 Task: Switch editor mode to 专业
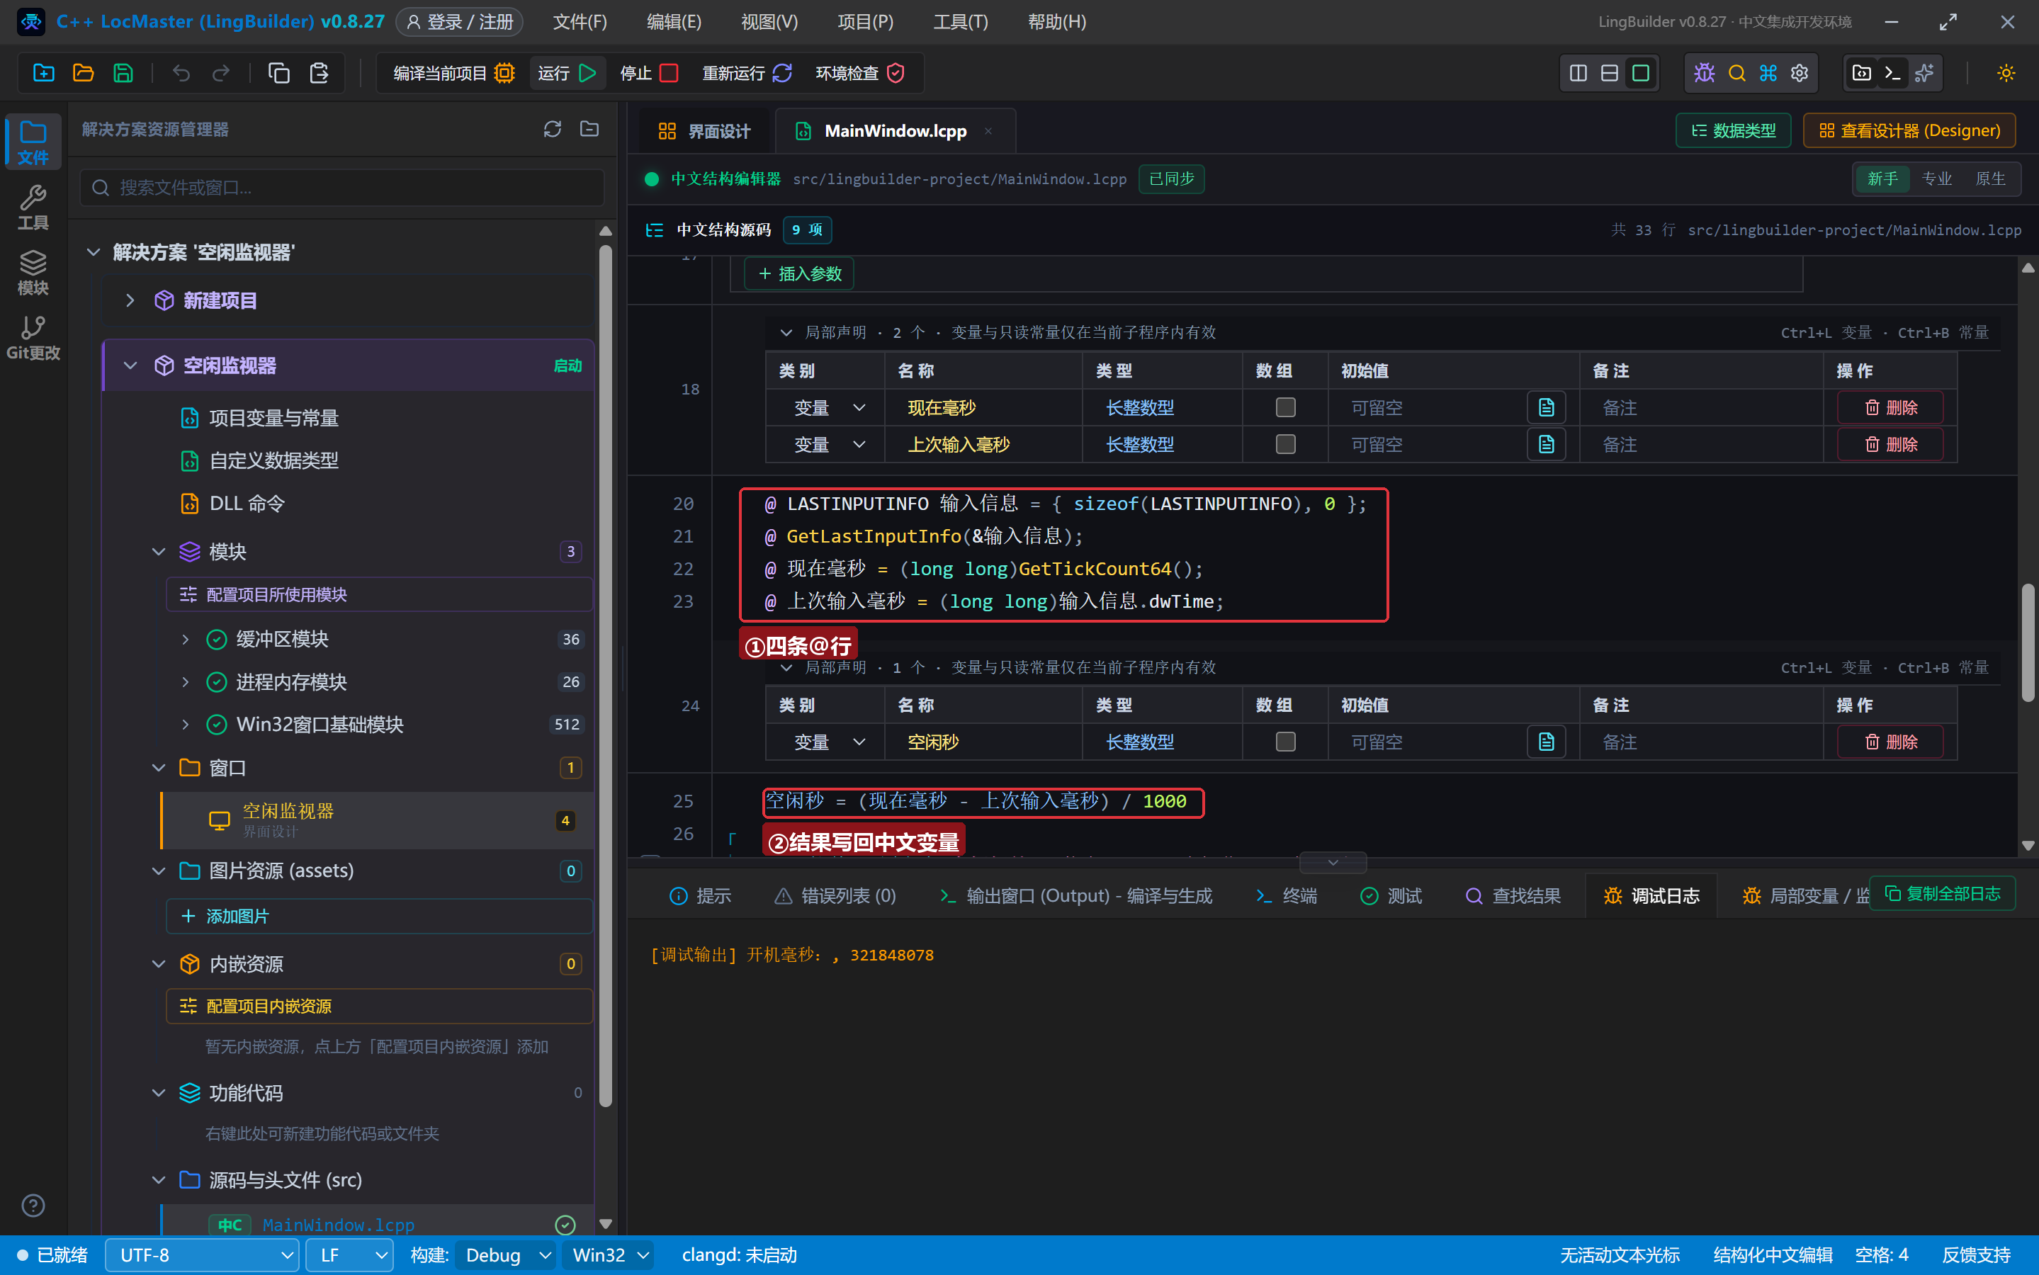pyautogui.click(x=1936, y=178)
